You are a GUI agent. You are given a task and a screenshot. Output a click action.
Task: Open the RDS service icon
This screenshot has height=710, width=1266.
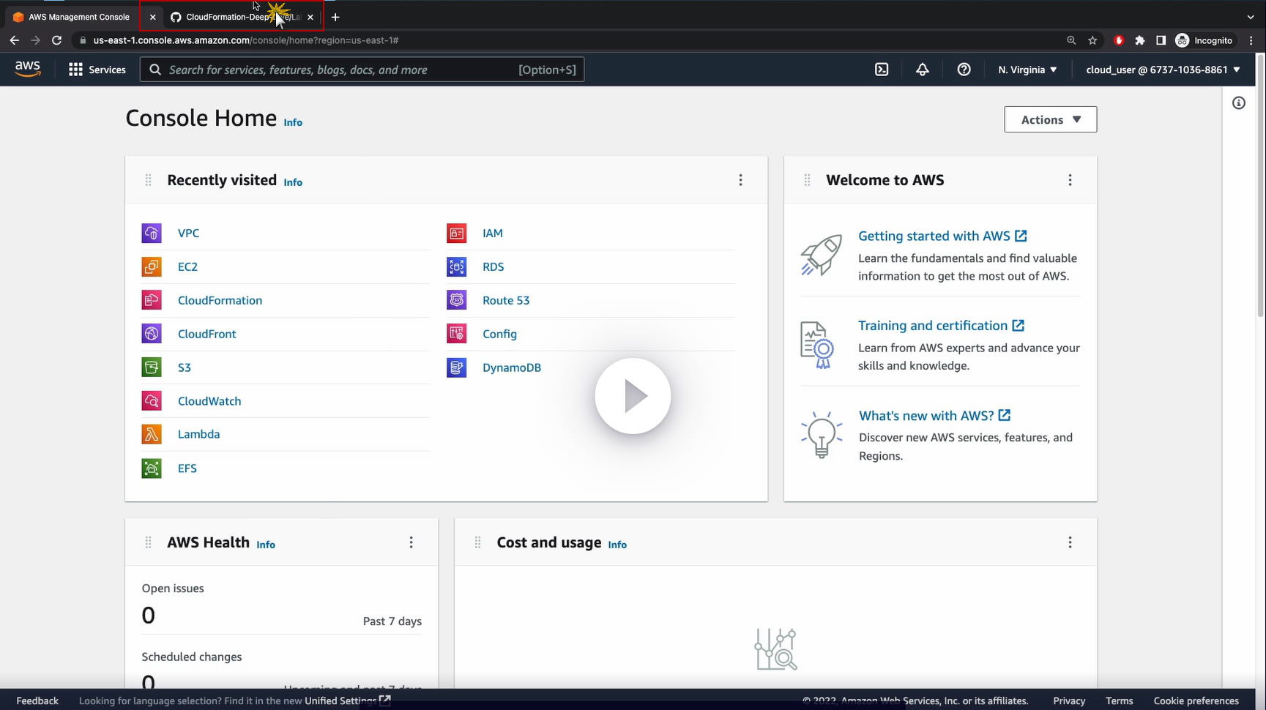click(x=457, y=267)
